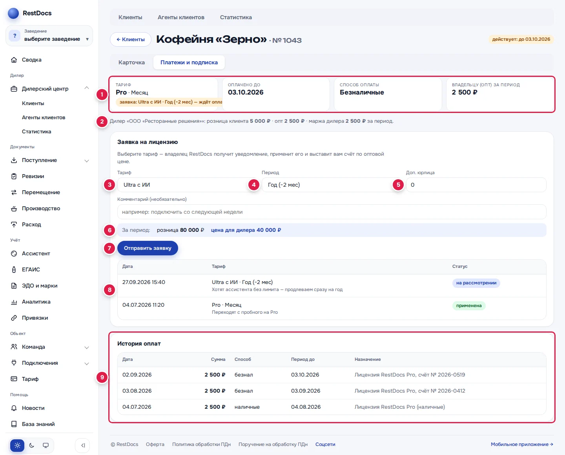Click the Привязки link icon
The image size is (565, 455).
14,318
